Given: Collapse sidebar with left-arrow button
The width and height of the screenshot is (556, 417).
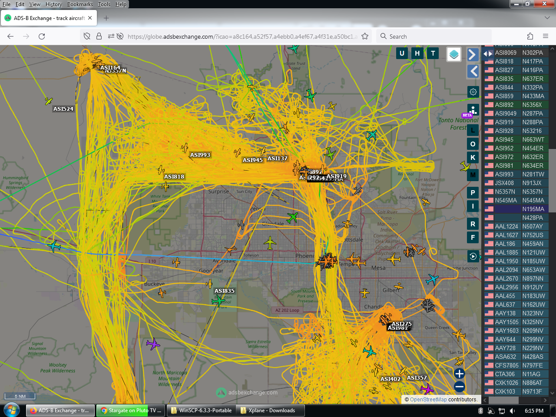Looking at the screenshot, I should click(x=473, y=71).
